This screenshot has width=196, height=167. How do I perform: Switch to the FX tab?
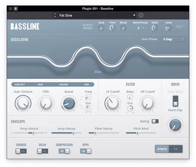point(175,149)
